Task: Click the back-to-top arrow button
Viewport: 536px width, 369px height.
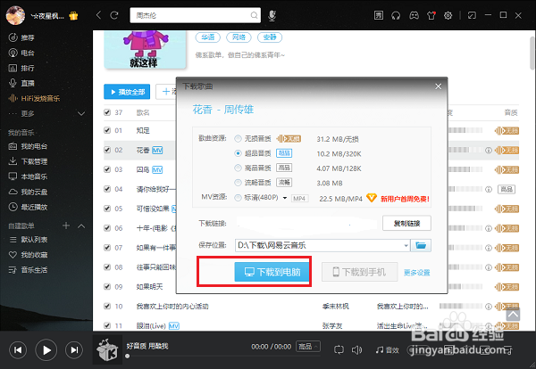Action: tap(513, 314)
